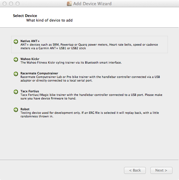Pick the Racermate Computrainer option title
The image size is (179, 180).
click(x=39, y=73)
